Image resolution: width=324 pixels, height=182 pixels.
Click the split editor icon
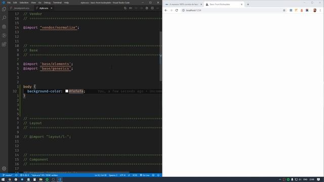click(152, 8)
